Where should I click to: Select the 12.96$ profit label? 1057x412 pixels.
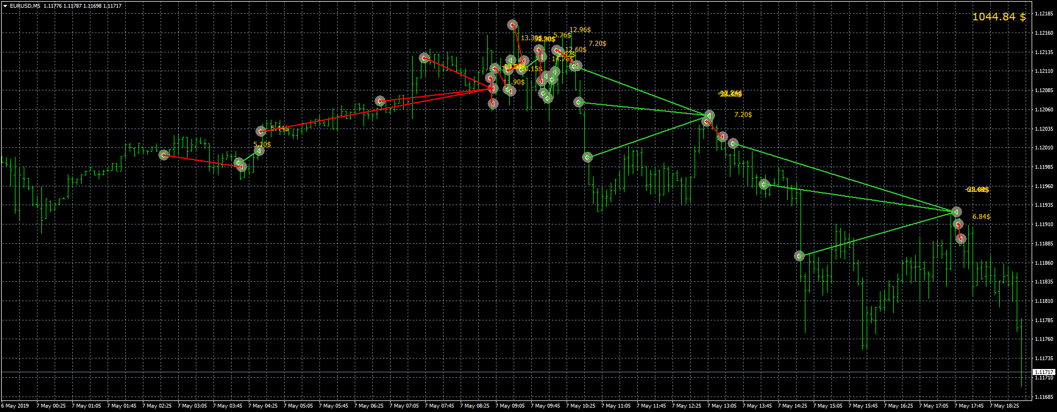(580, 30)
